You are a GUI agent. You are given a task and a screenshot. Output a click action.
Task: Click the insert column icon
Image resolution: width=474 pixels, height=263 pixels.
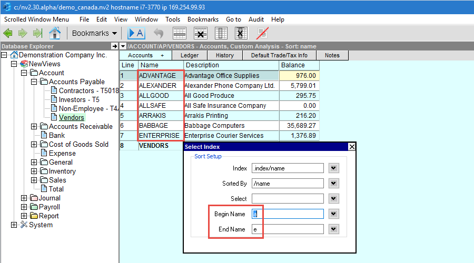tap(221, 33)
